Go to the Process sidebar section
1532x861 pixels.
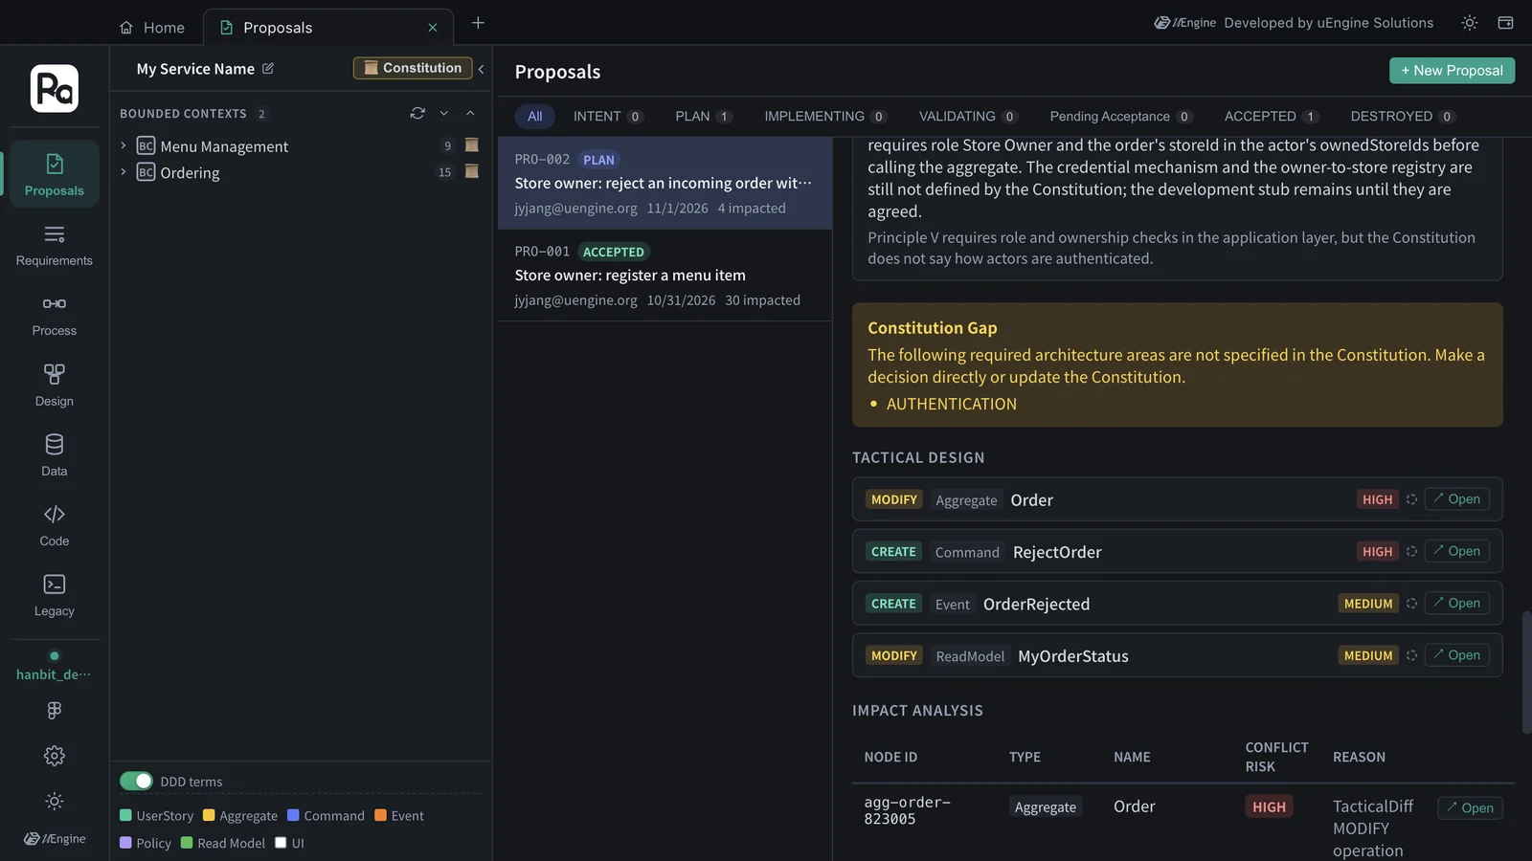tap(55, 315)
